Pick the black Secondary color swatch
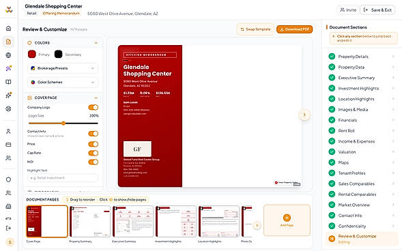 [x=58, y=54]
